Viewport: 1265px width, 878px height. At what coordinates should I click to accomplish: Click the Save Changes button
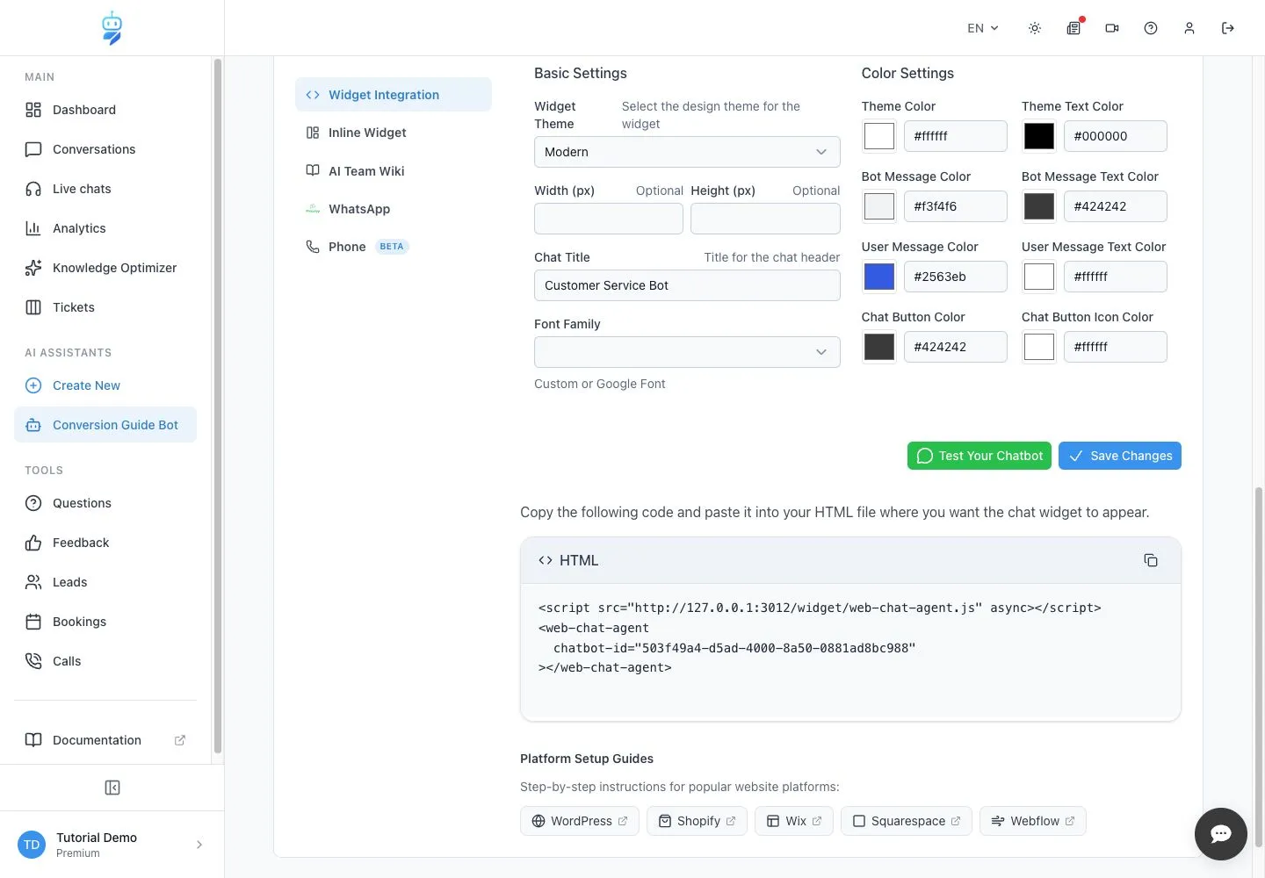[x=1120, y=456]
